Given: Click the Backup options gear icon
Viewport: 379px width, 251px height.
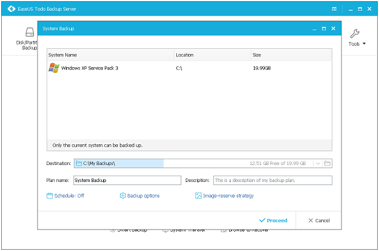Looking at the screenshot, I should click(x=122, y=196).
